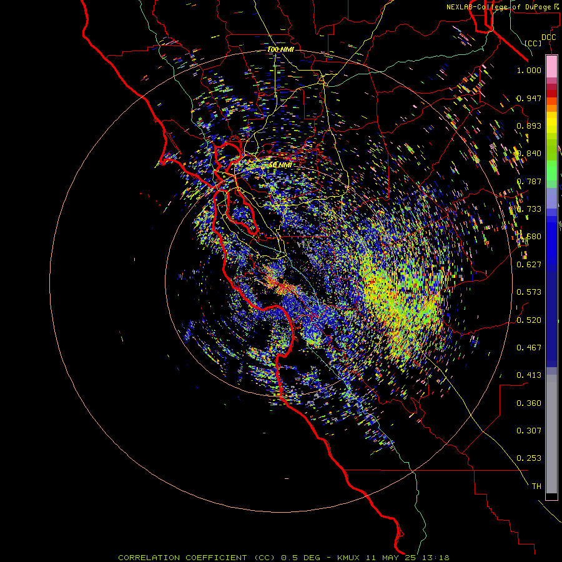Select the 0.253 scale value
This screenshot has width=562, height=562.
click(x=529, y=458)
